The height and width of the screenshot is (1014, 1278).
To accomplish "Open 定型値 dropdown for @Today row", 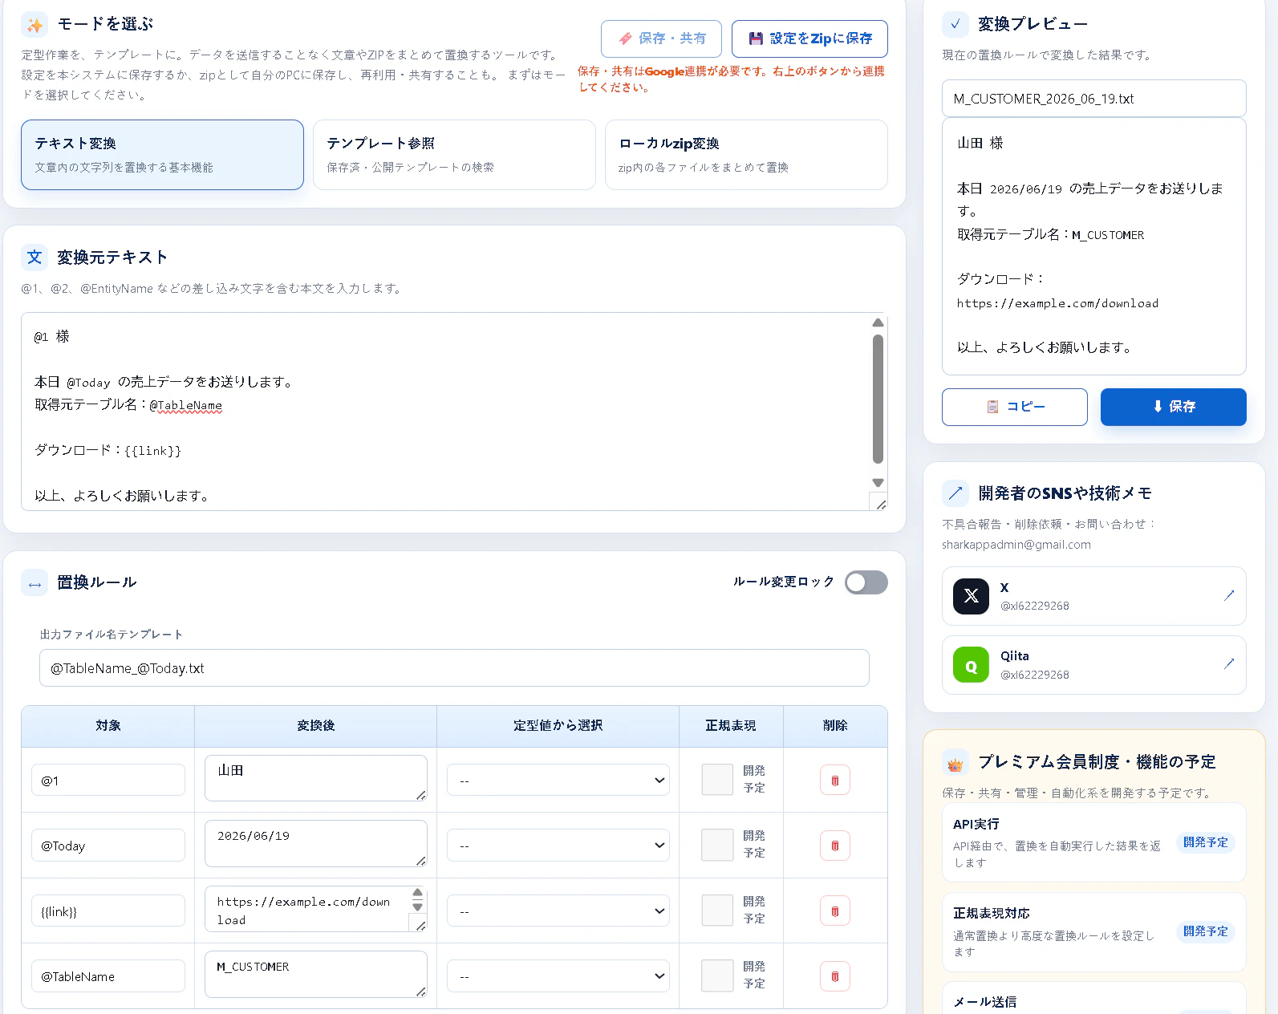I will click(x=558, y=846).
